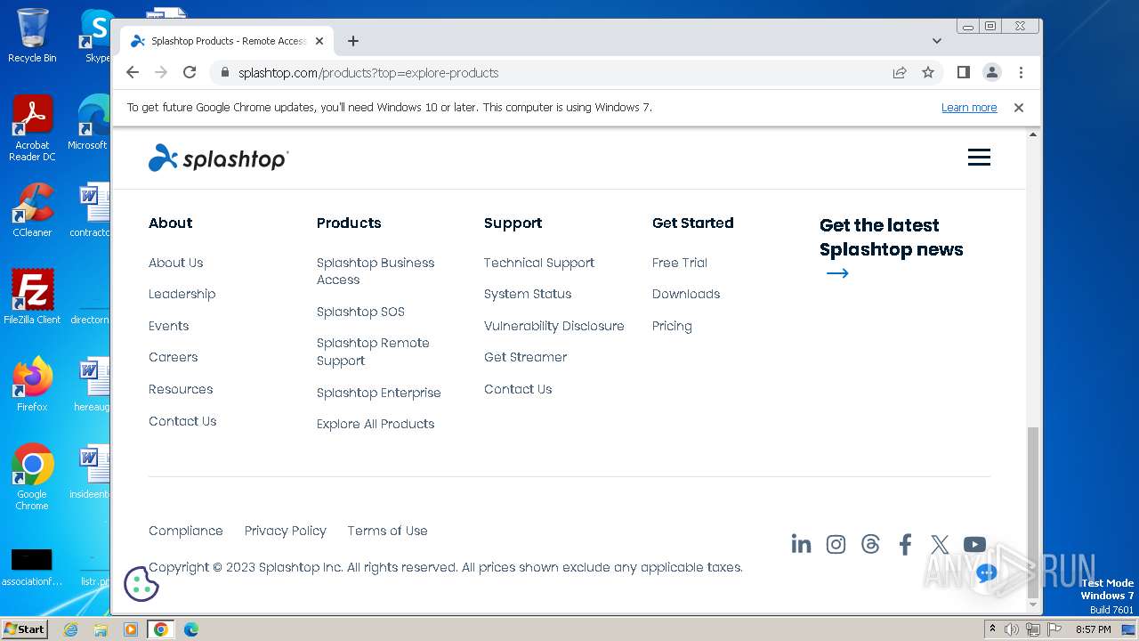The image size is (1139, 641).
Task: Open the Resources link
Action: [x=181, y=389]
